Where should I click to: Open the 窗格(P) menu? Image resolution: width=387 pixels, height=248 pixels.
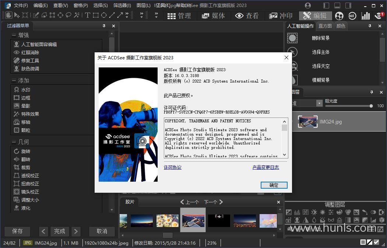pyautogui.click(x=81, y=5)
